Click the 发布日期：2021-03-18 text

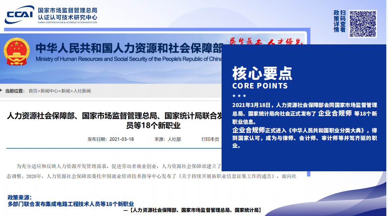111,139
